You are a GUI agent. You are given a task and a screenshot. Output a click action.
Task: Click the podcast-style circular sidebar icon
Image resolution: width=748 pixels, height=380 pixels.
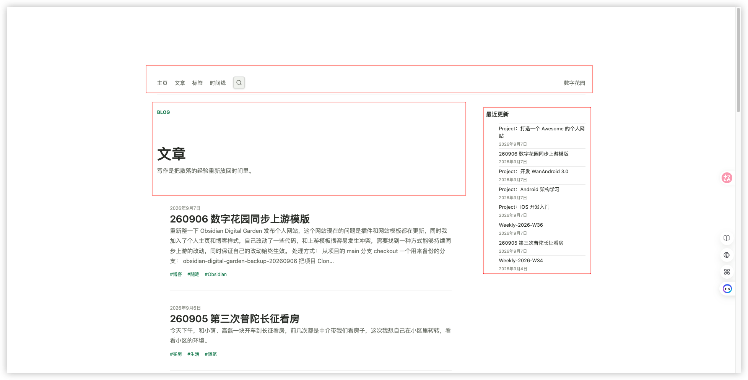click(x=727, y=255)
